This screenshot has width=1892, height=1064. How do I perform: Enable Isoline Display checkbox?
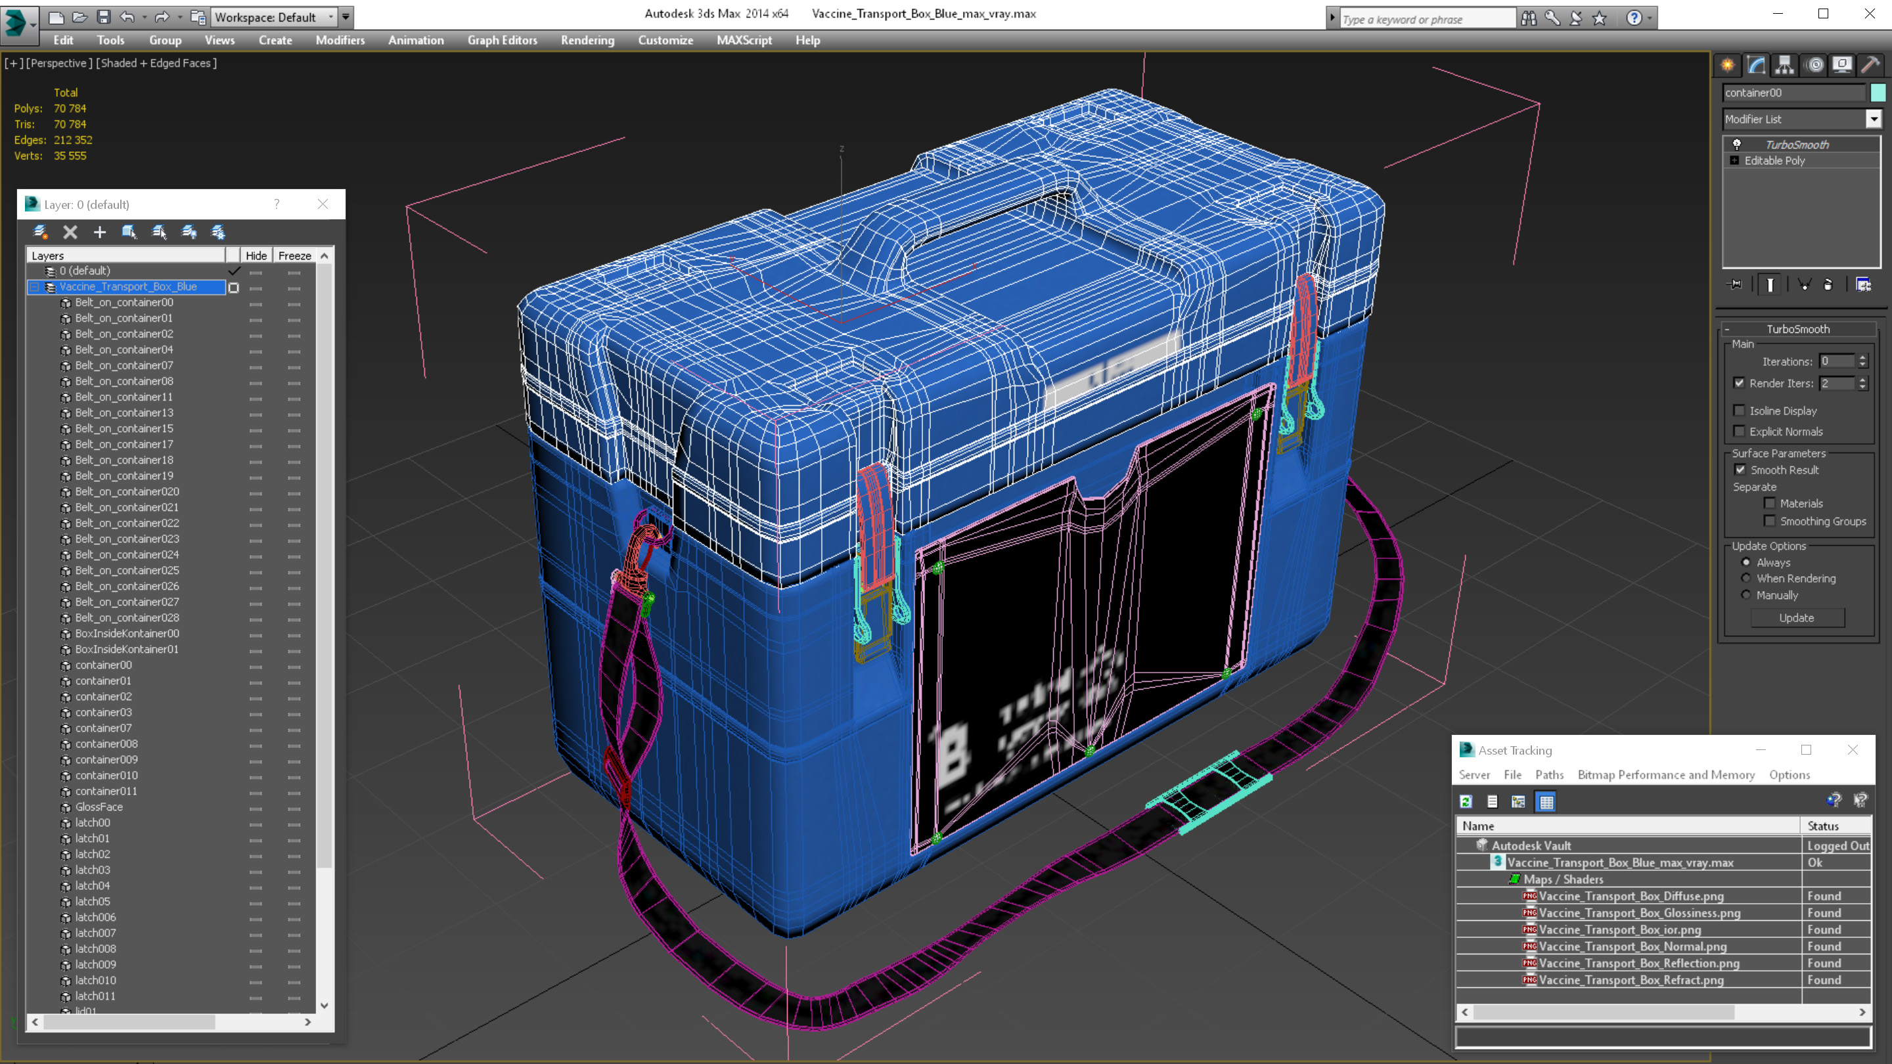[1739, 411]
